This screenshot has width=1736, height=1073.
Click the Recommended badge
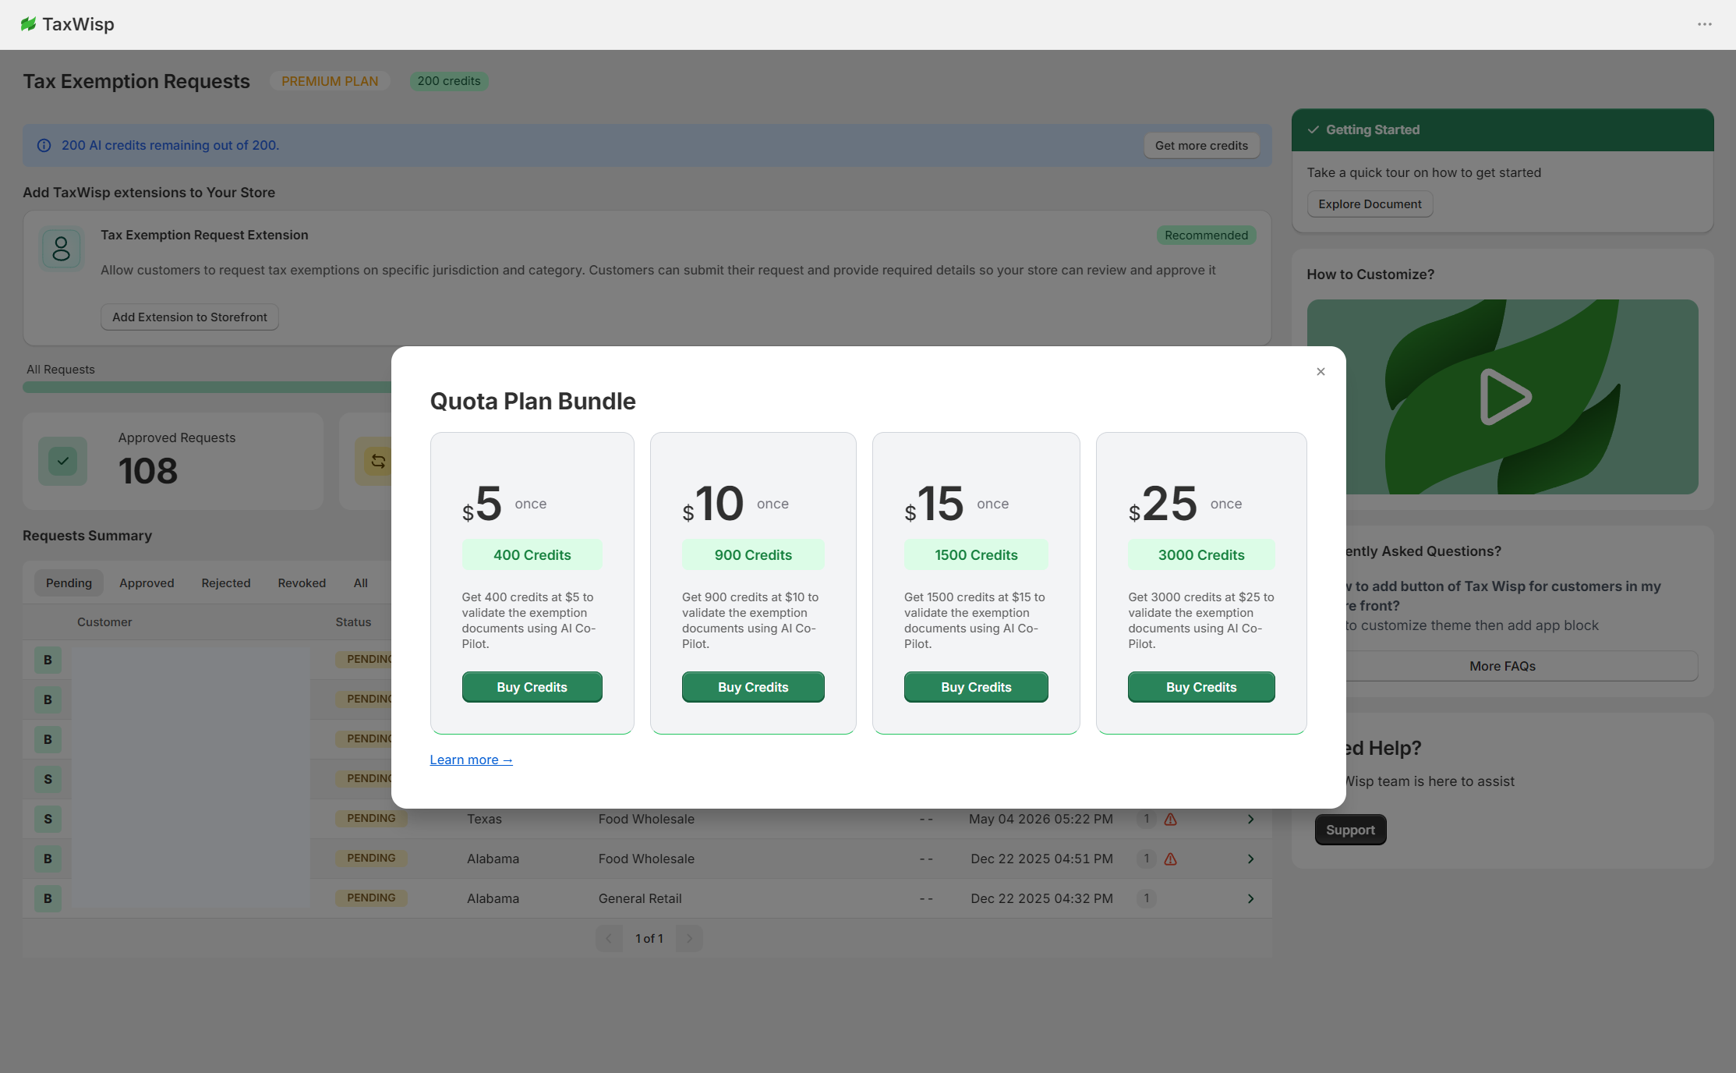(x=1206, y=235)
